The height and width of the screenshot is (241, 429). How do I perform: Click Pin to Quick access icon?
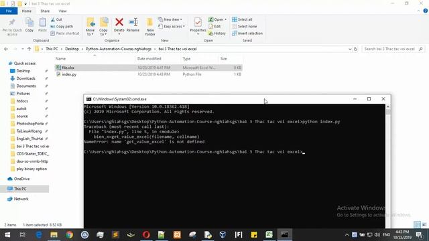pyautogui.click(x=12, y=27)
